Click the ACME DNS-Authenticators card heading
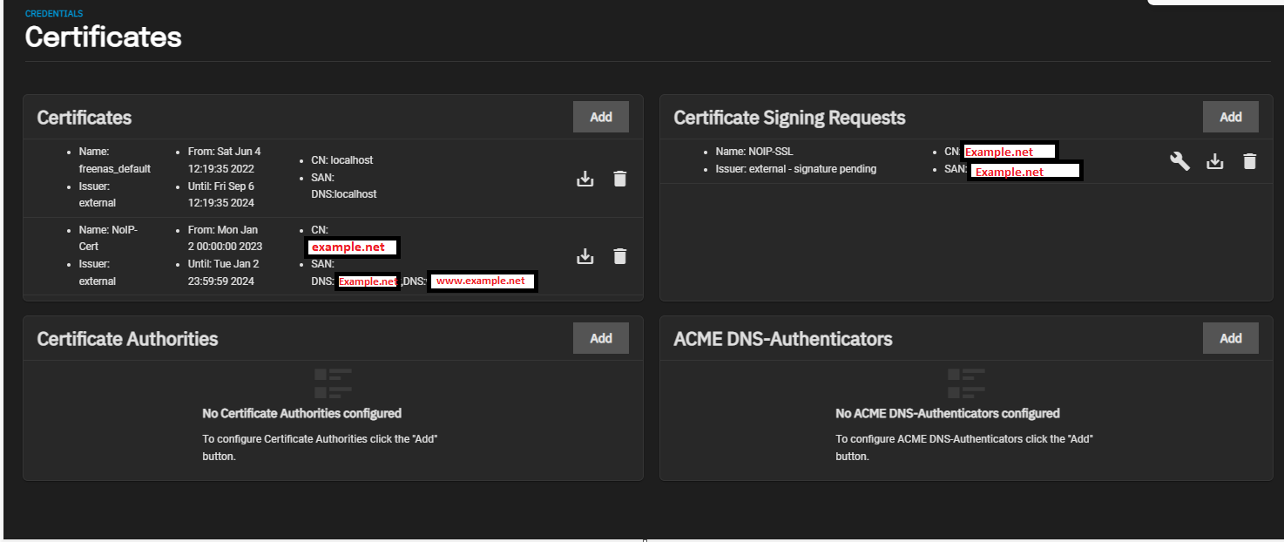This screenshot has height=542, width=1284. (783, 339)
